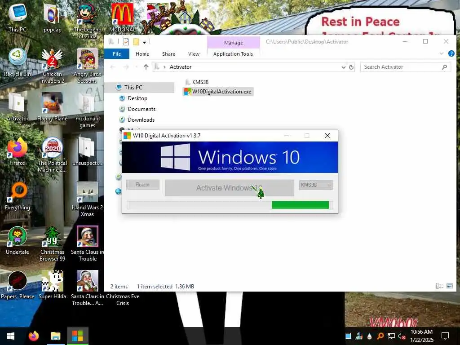Image resolution: width=460 pixels, height=345 pixels.
Task: Launch Chicken Invaders 2 from desktop
Action: [x=52, y=66]
